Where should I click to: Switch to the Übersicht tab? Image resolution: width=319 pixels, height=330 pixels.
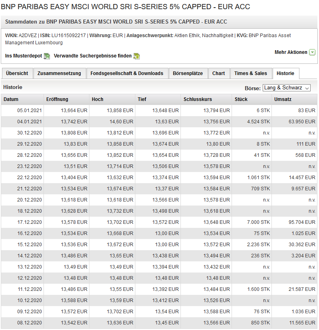(17, 73)
